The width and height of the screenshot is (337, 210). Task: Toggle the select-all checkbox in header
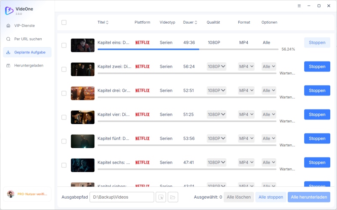(64, 22)
